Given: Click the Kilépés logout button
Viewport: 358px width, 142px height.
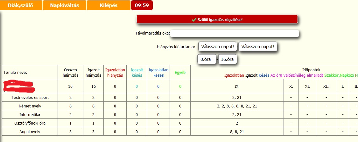Looking at the screenshot, I should coord(109,5).
